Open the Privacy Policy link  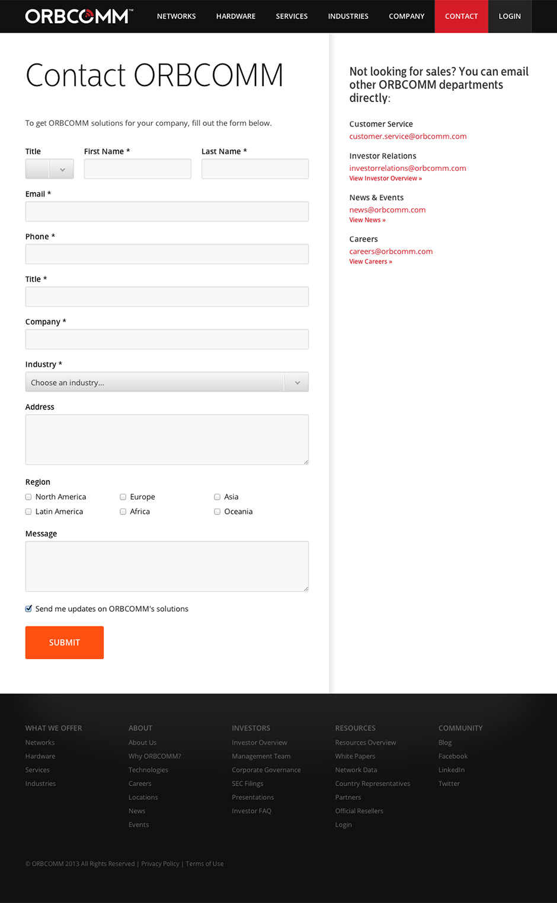tap(160, 864)
